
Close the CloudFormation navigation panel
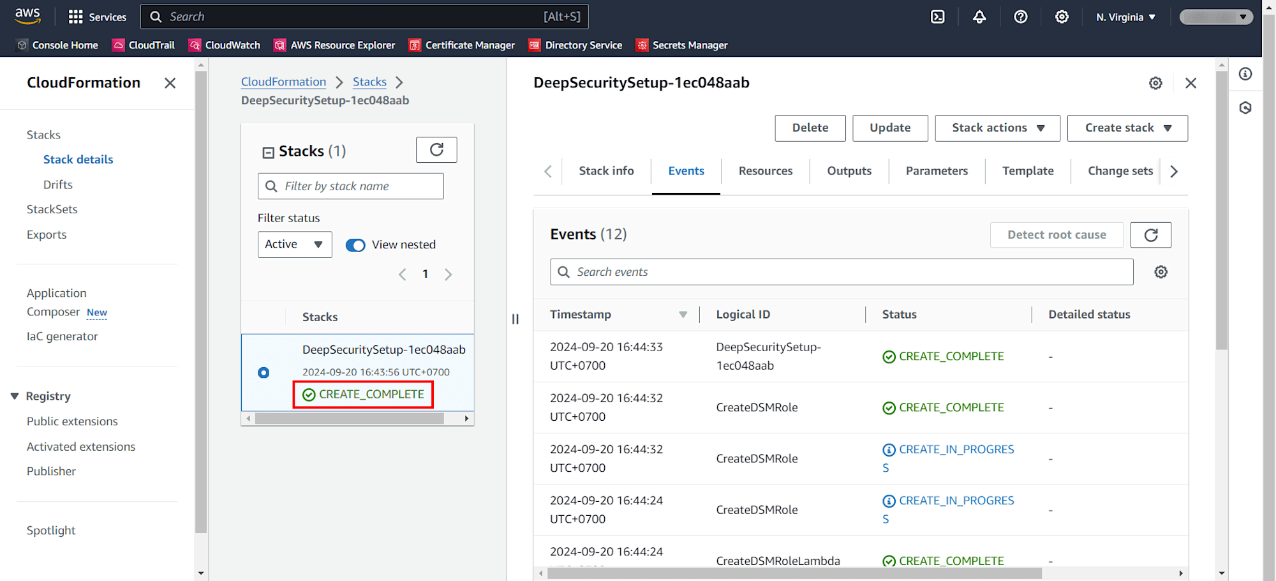tap(170, 83)
